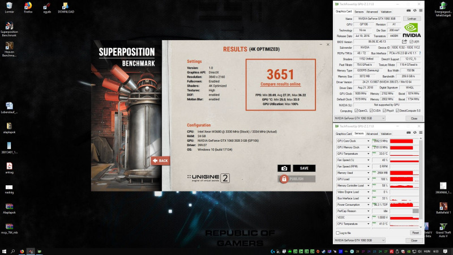Switch to the Advanced tab in the upper GPU-Z window
Image resolution: width=453 pixels, height=255 pixels.
pos(372,12)
